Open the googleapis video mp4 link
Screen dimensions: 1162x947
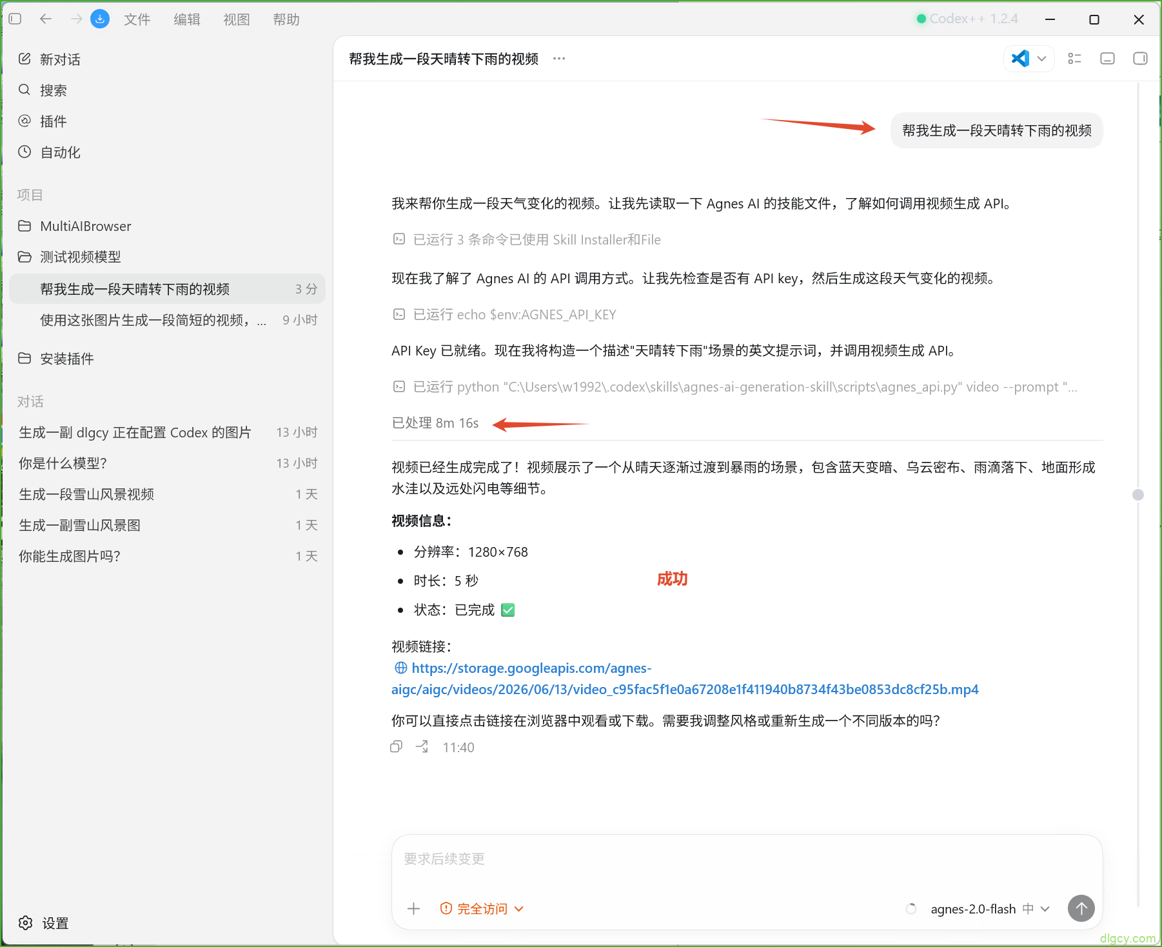(x=685, y=679)
